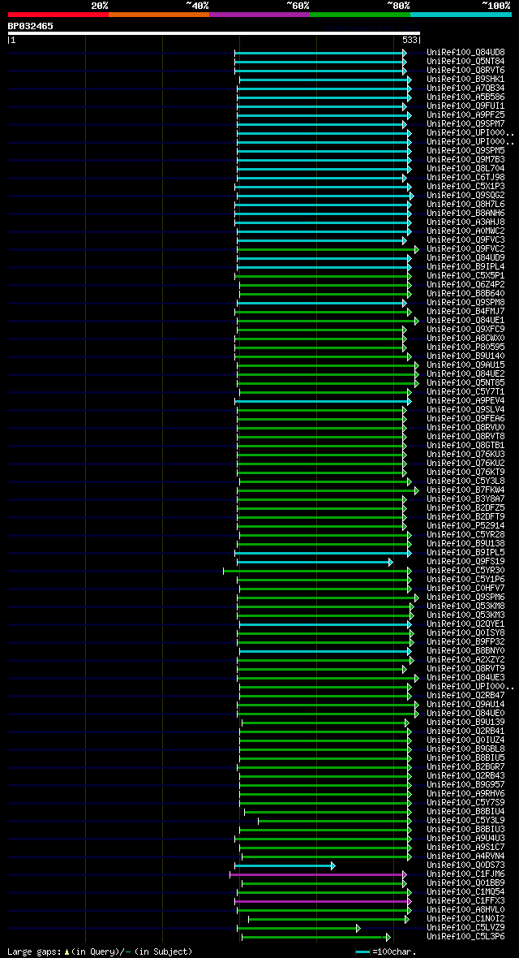This screenshot has height=958, width=519.
Task: Select the UniRef100_B8BNY0 label
Action: (x=465, y=650)
